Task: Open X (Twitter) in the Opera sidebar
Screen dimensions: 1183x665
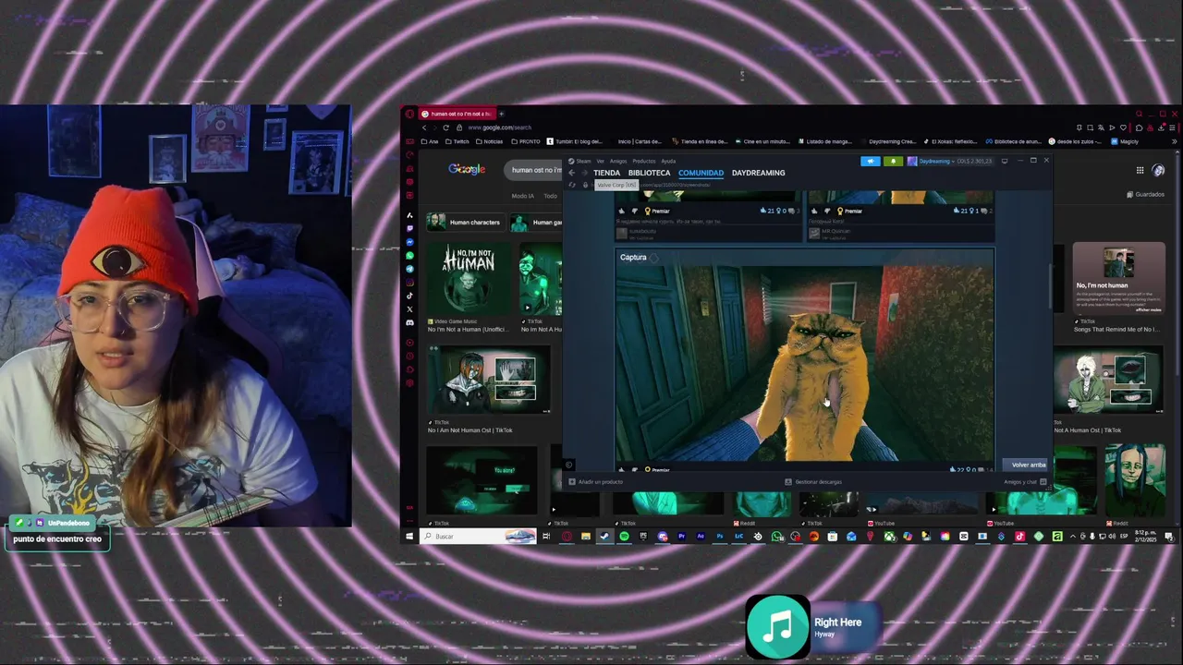Action: pos(409,309)
